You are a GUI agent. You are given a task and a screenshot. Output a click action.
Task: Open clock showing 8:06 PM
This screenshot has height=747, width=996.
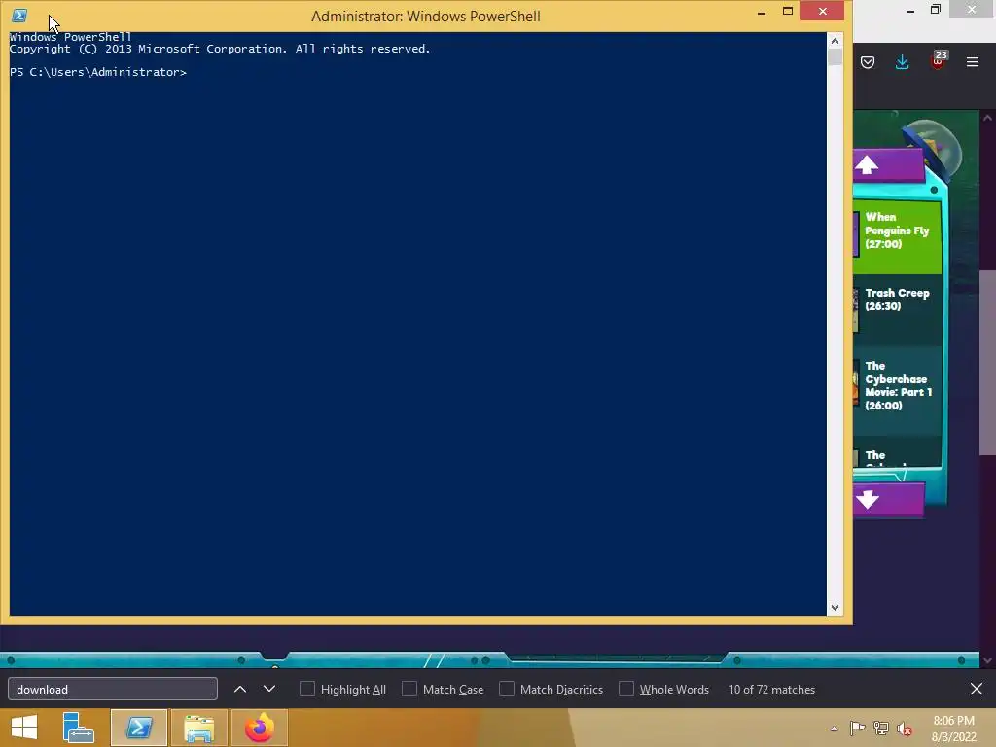coord(953,729)
